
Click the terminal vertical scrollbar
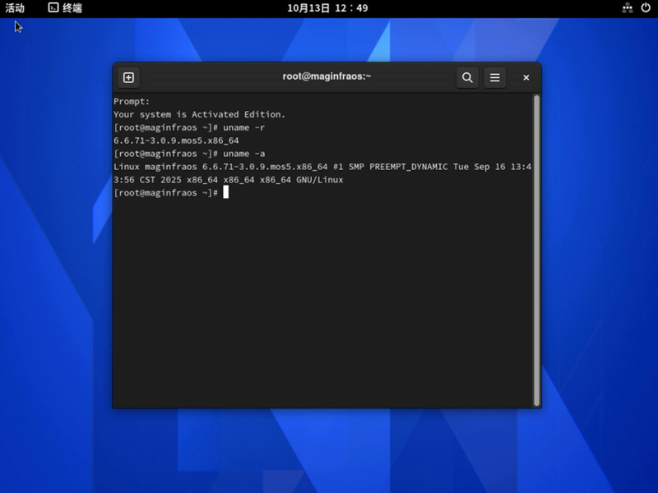point(536,246)
